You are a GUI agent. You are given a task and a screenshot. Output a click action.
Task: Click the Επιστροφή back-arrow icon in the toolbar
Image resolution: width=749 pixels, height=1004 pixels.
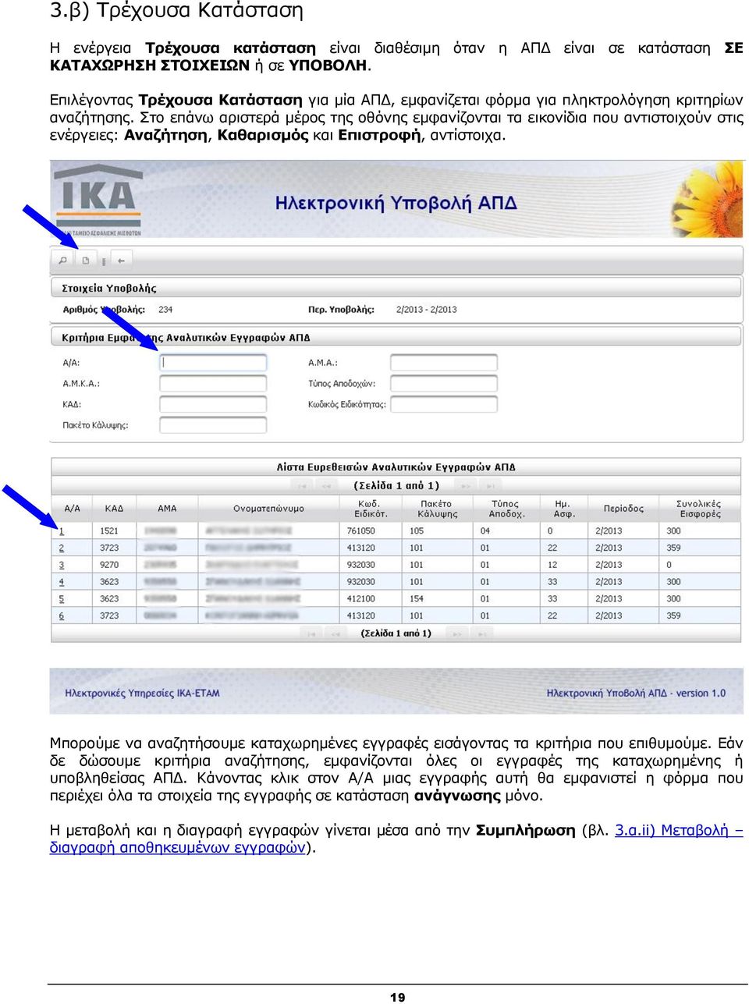[x=121, y=260]
